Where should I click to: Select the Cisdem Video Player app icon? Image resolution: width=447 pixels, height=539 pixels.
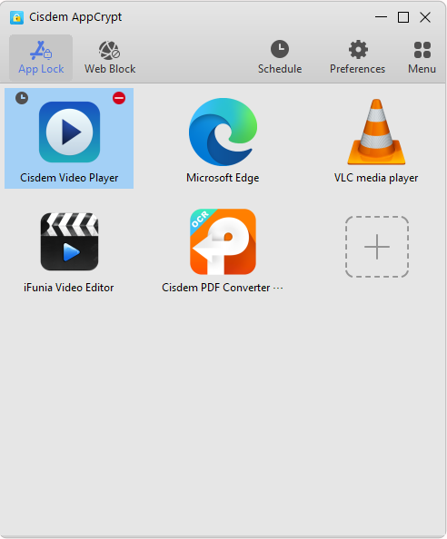point(70,132)
